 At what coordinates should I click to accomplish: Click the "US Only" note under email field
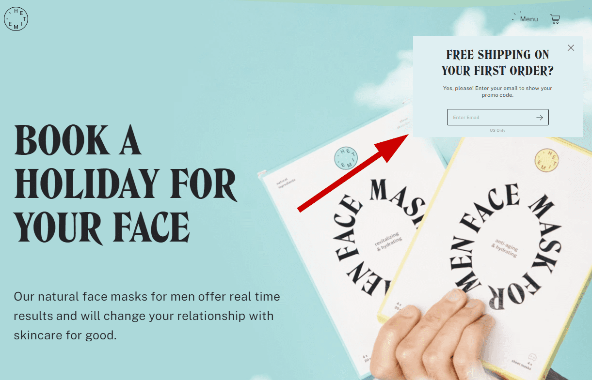[497, 130]
